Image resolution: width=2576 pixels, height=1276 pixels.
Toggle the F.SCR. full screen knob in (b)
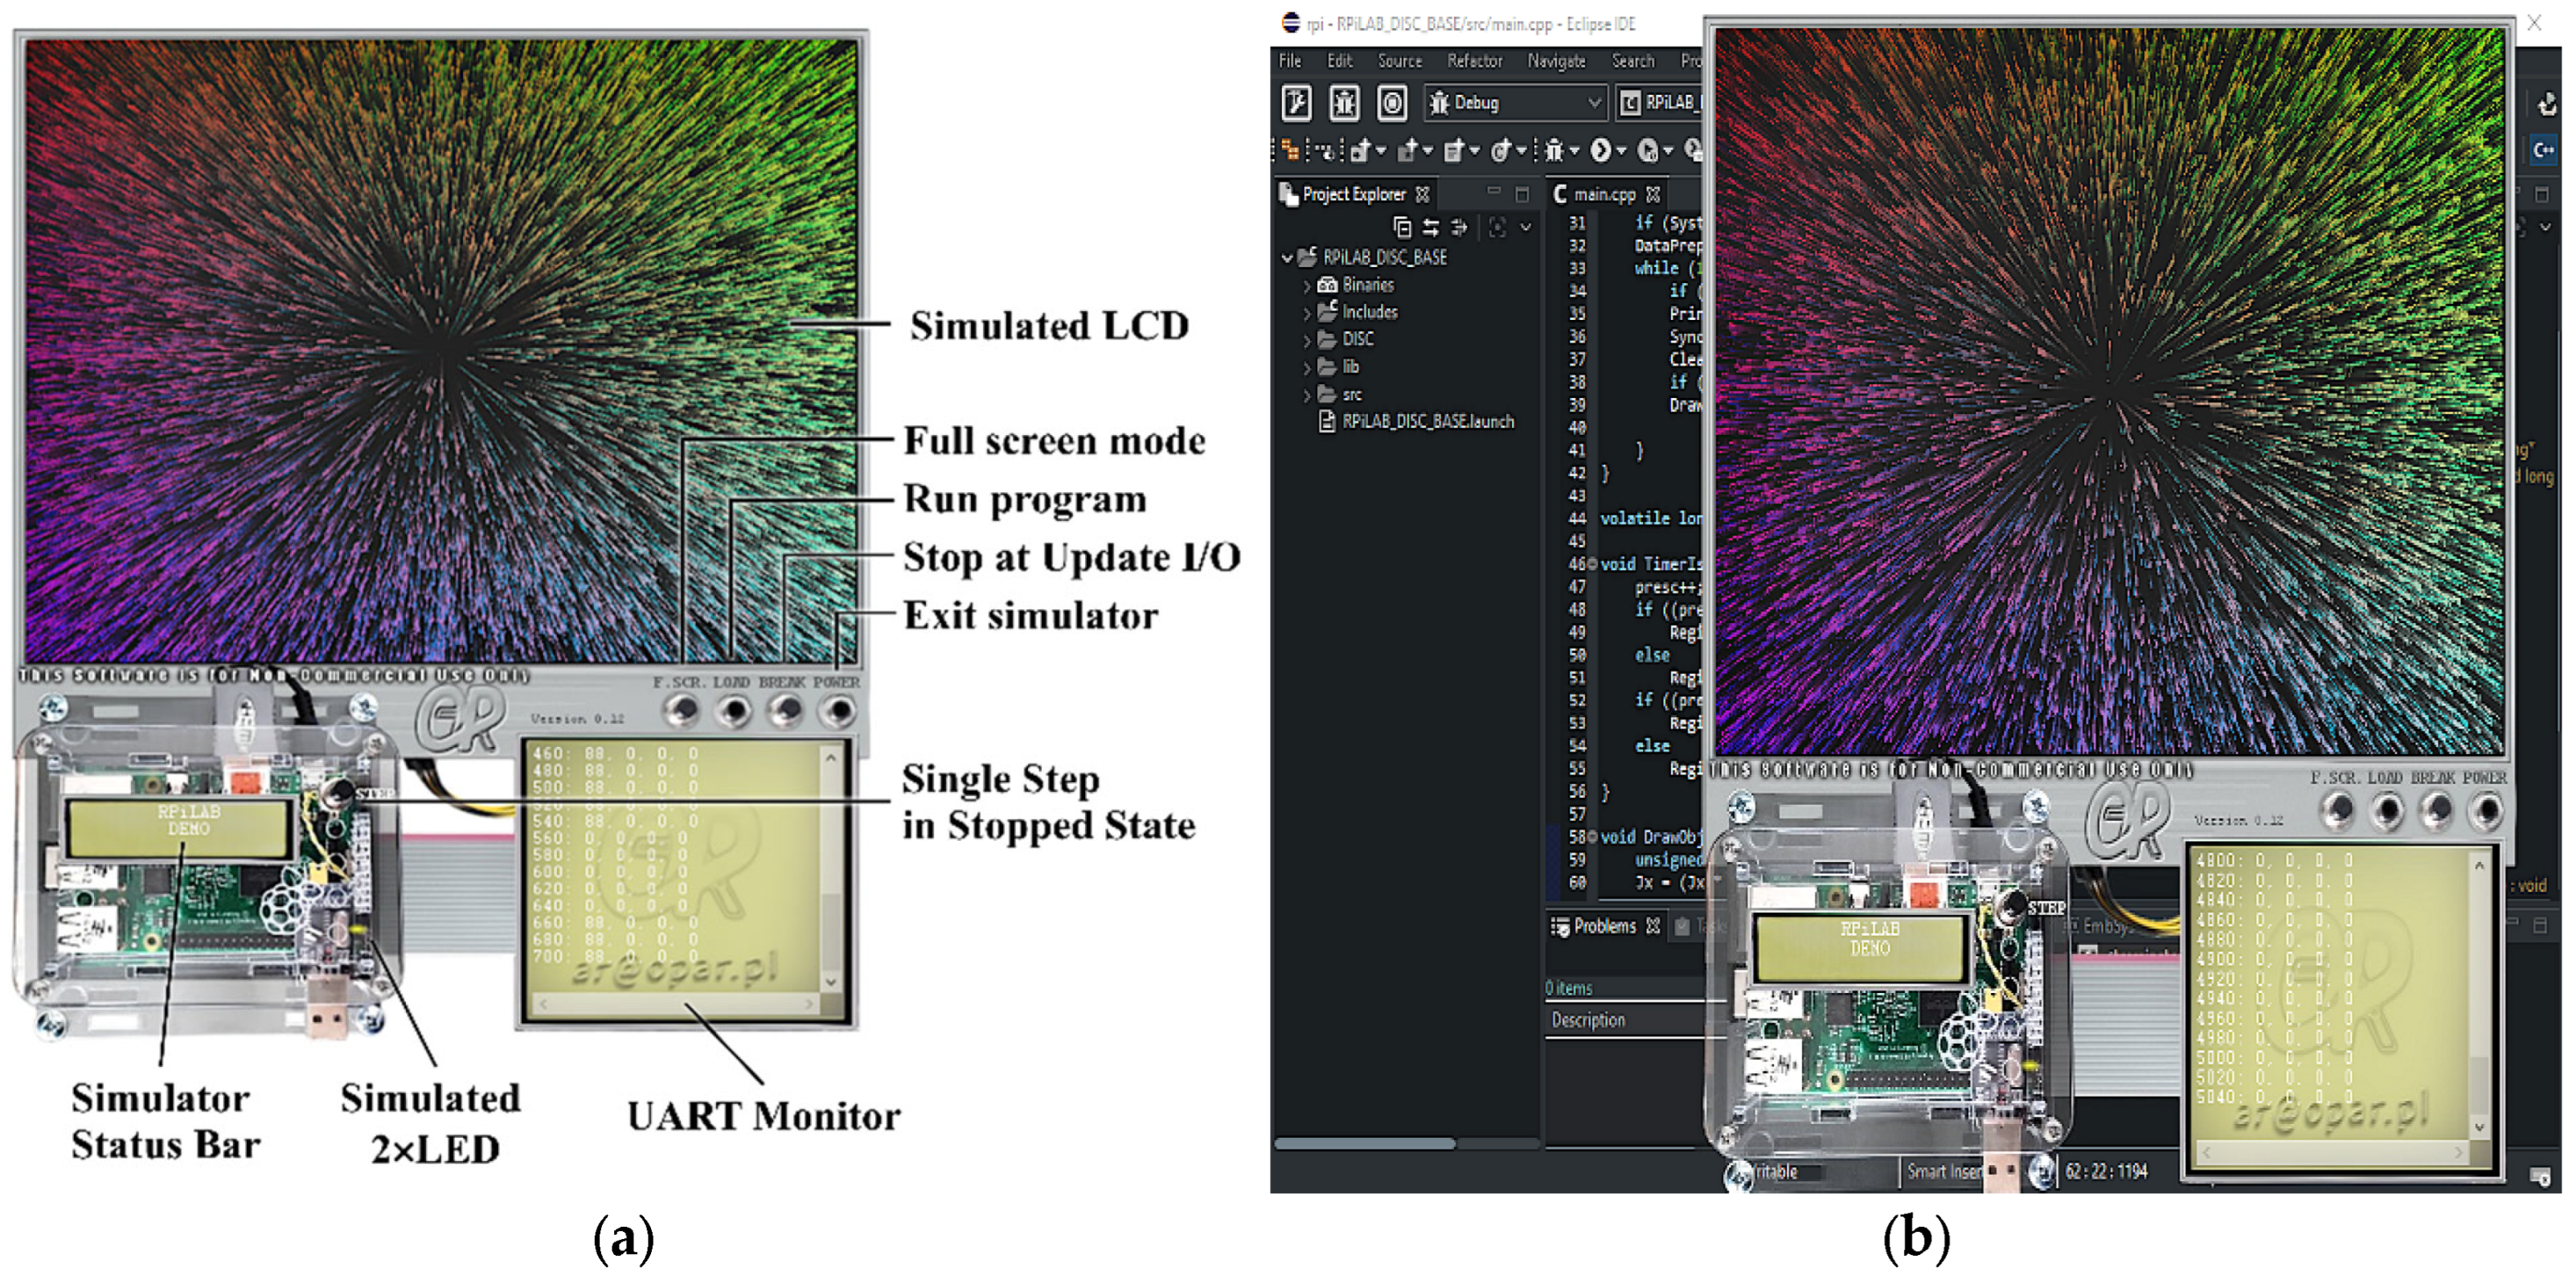pyautogui.click(x=2337, y=810)
